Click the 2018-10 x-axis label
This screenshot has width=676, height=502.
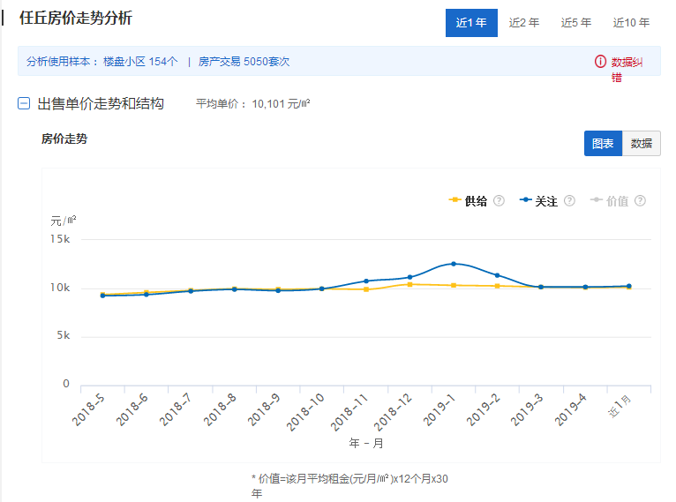305,412
